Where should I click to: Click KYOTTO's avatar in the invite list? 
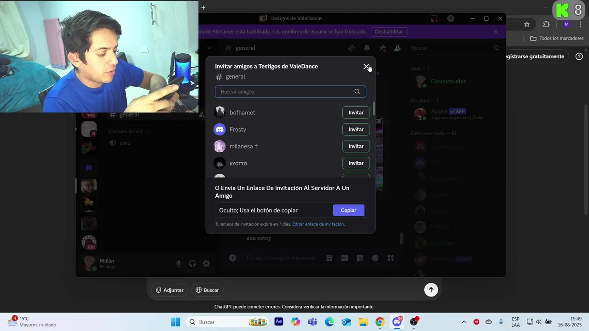pyautogui.click(x=219, y=163)
